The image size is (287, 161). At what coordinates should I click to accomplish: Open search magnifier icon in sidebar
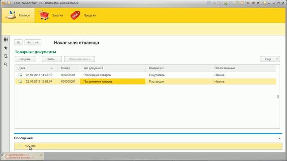6,64
